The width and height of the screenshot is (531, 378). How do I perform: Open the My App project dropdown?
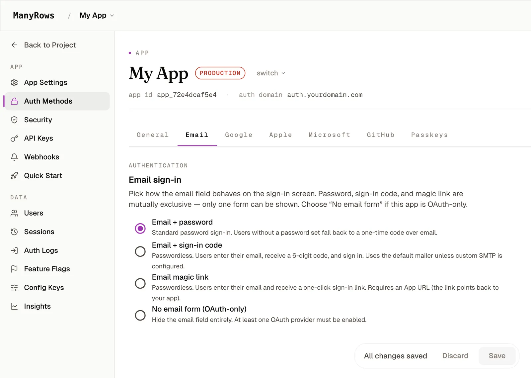[97, 16]
